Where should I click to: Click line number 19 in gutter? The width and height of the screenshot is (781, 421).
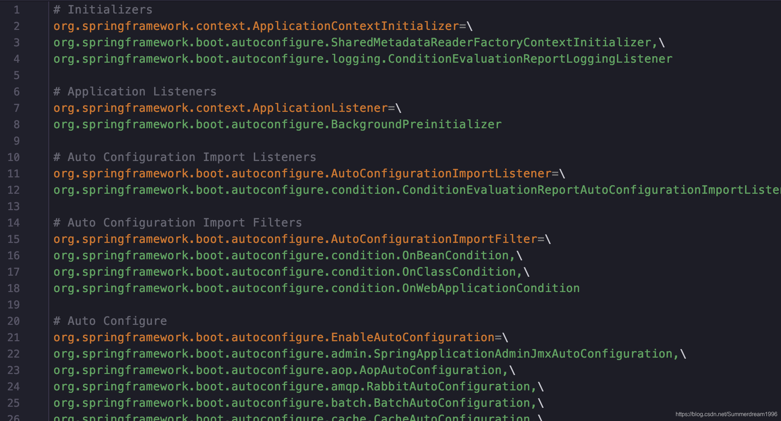14,305
